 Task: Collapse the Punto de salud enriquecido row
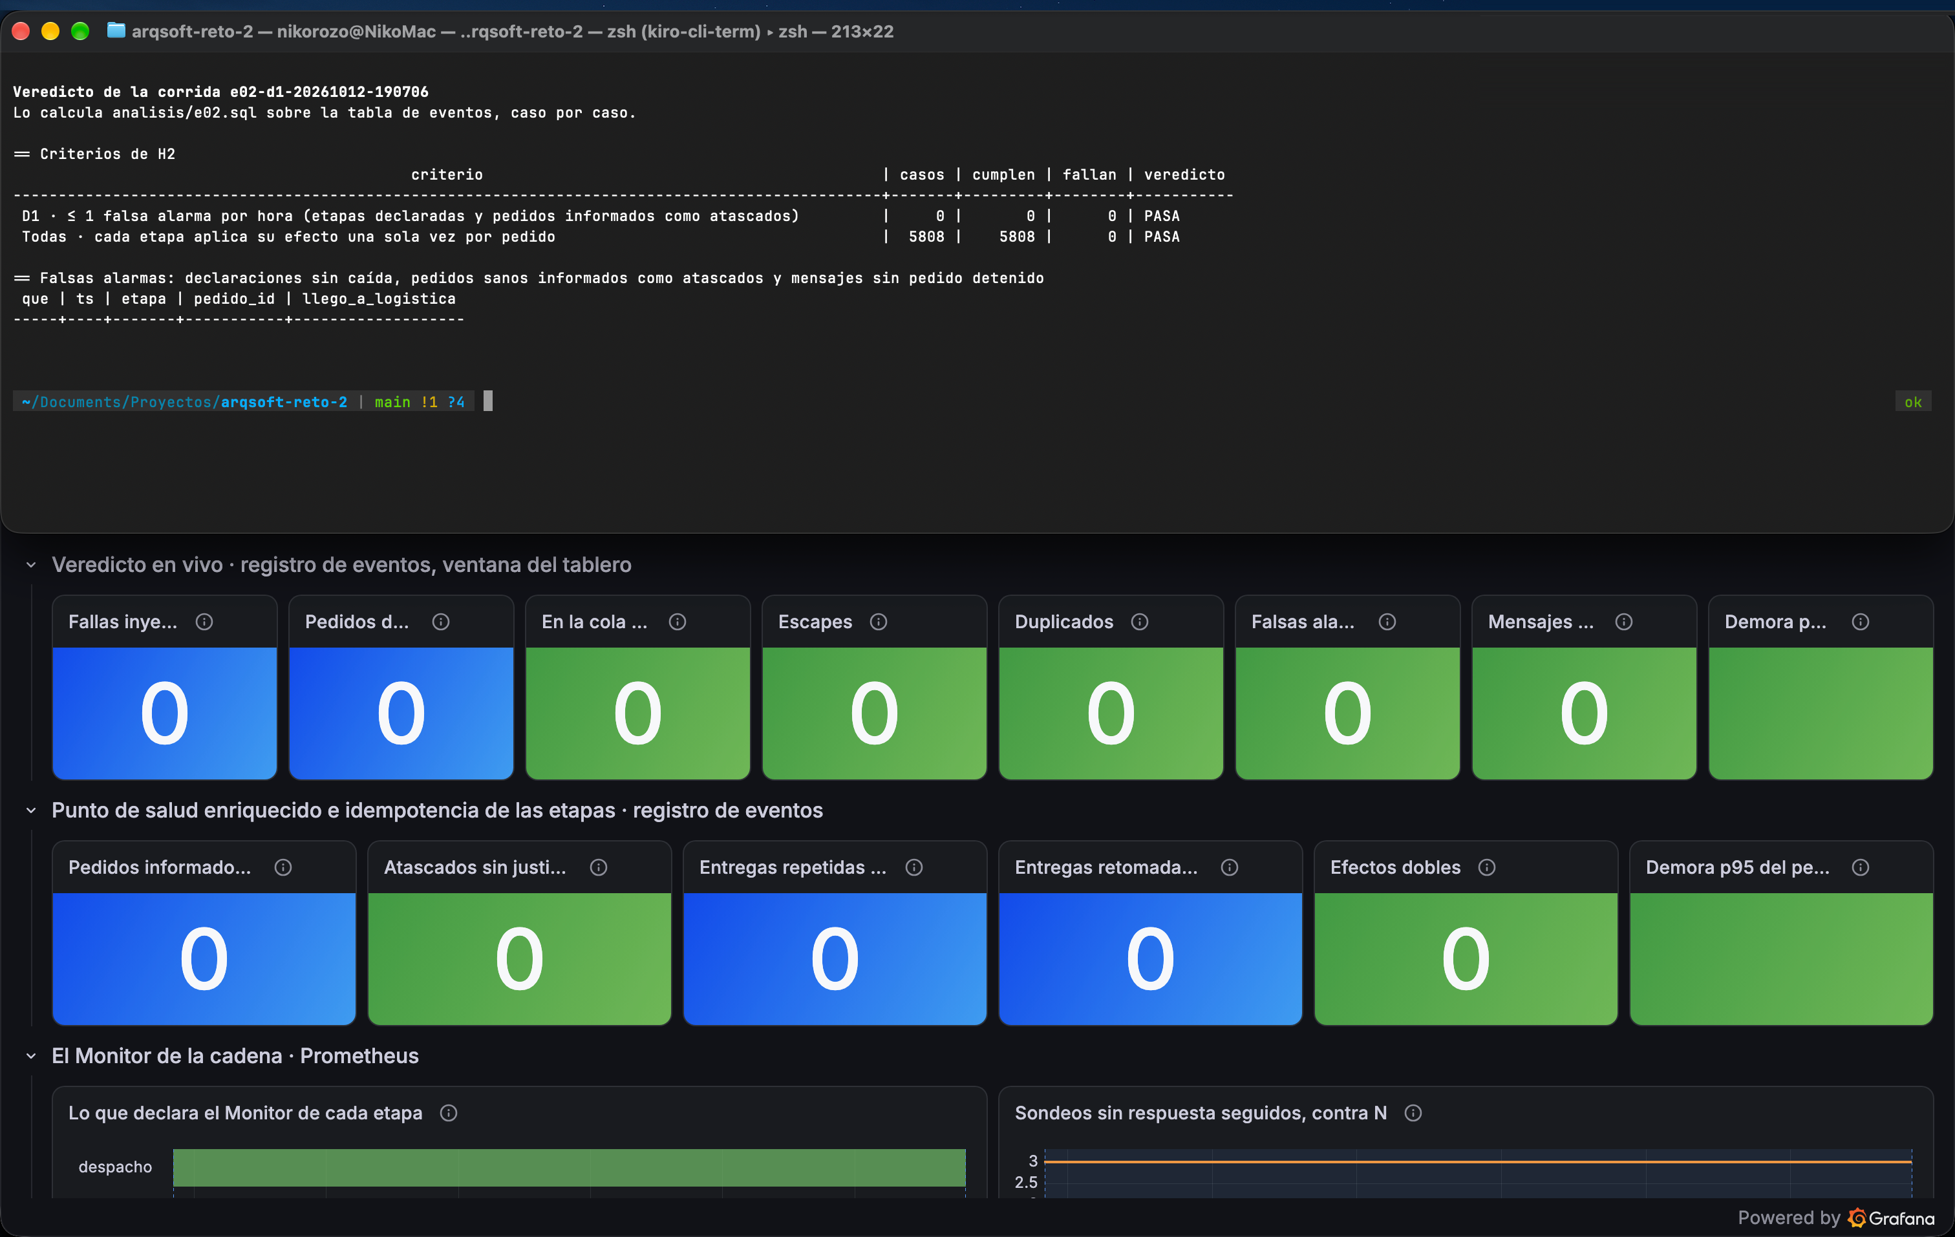pos(31,810)
